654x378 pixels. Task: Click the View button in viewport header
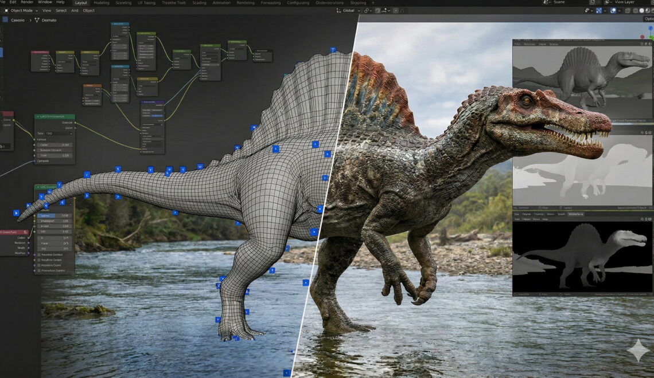point(46,10)
